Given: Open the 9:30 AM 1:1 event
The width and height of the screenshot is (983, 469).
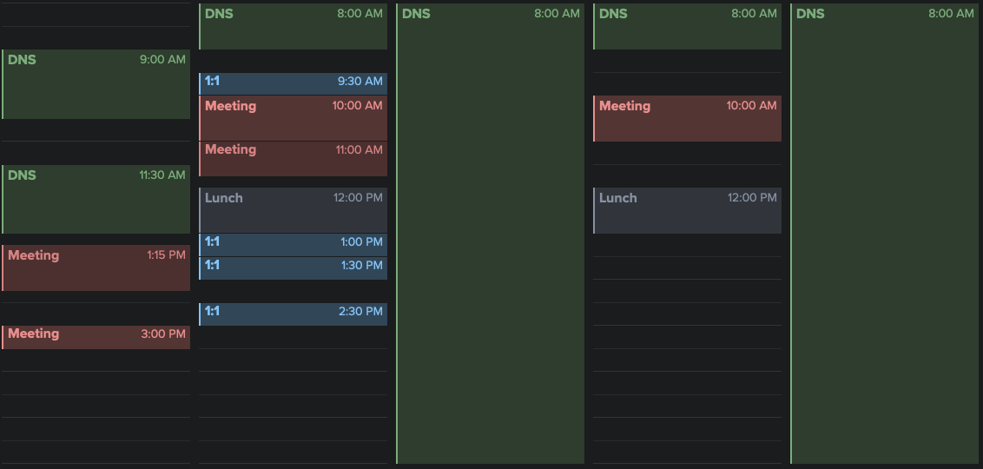Looking at the screenshot, I should click(293, 84).
